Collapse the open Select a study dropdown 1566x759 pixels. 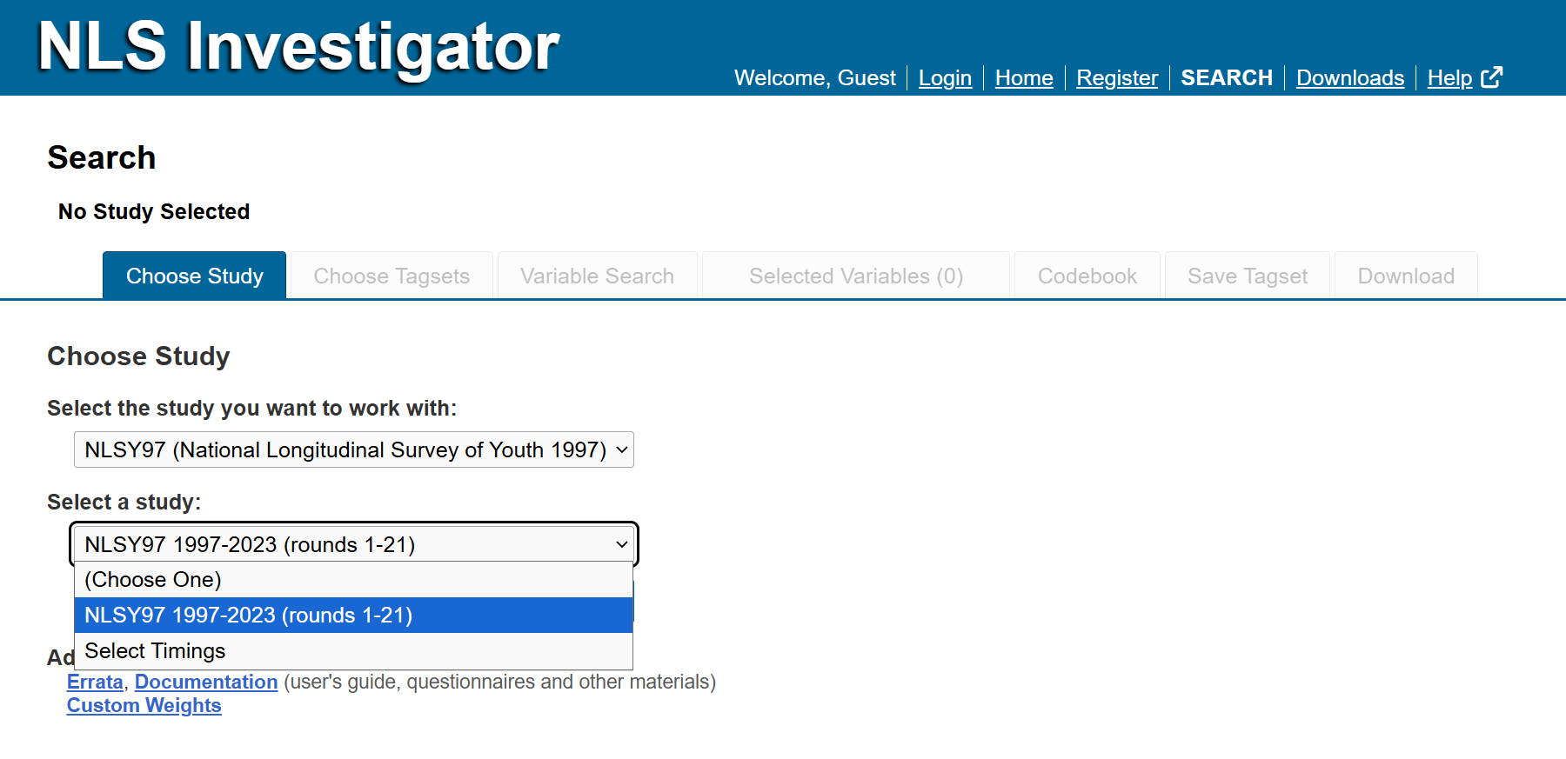[x=354, y=544]
